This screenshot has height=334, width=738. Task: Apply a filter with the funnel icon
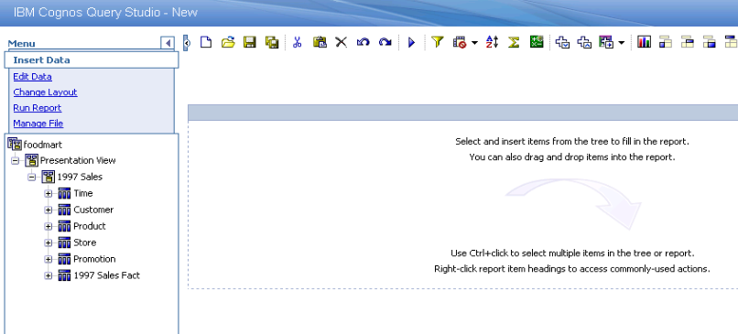point(438,42)
